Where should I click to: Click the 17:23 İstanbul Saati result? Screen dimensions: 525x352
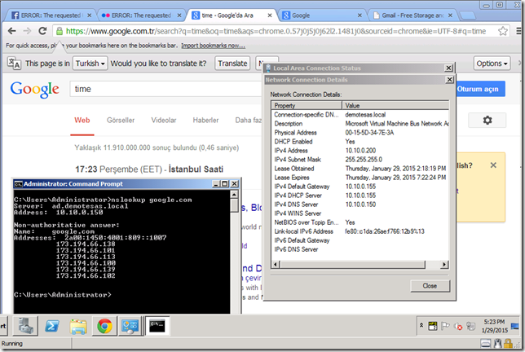pos(149,169)
